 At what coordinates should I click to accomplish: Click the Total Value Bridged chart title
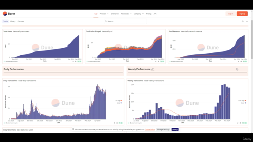93,32
